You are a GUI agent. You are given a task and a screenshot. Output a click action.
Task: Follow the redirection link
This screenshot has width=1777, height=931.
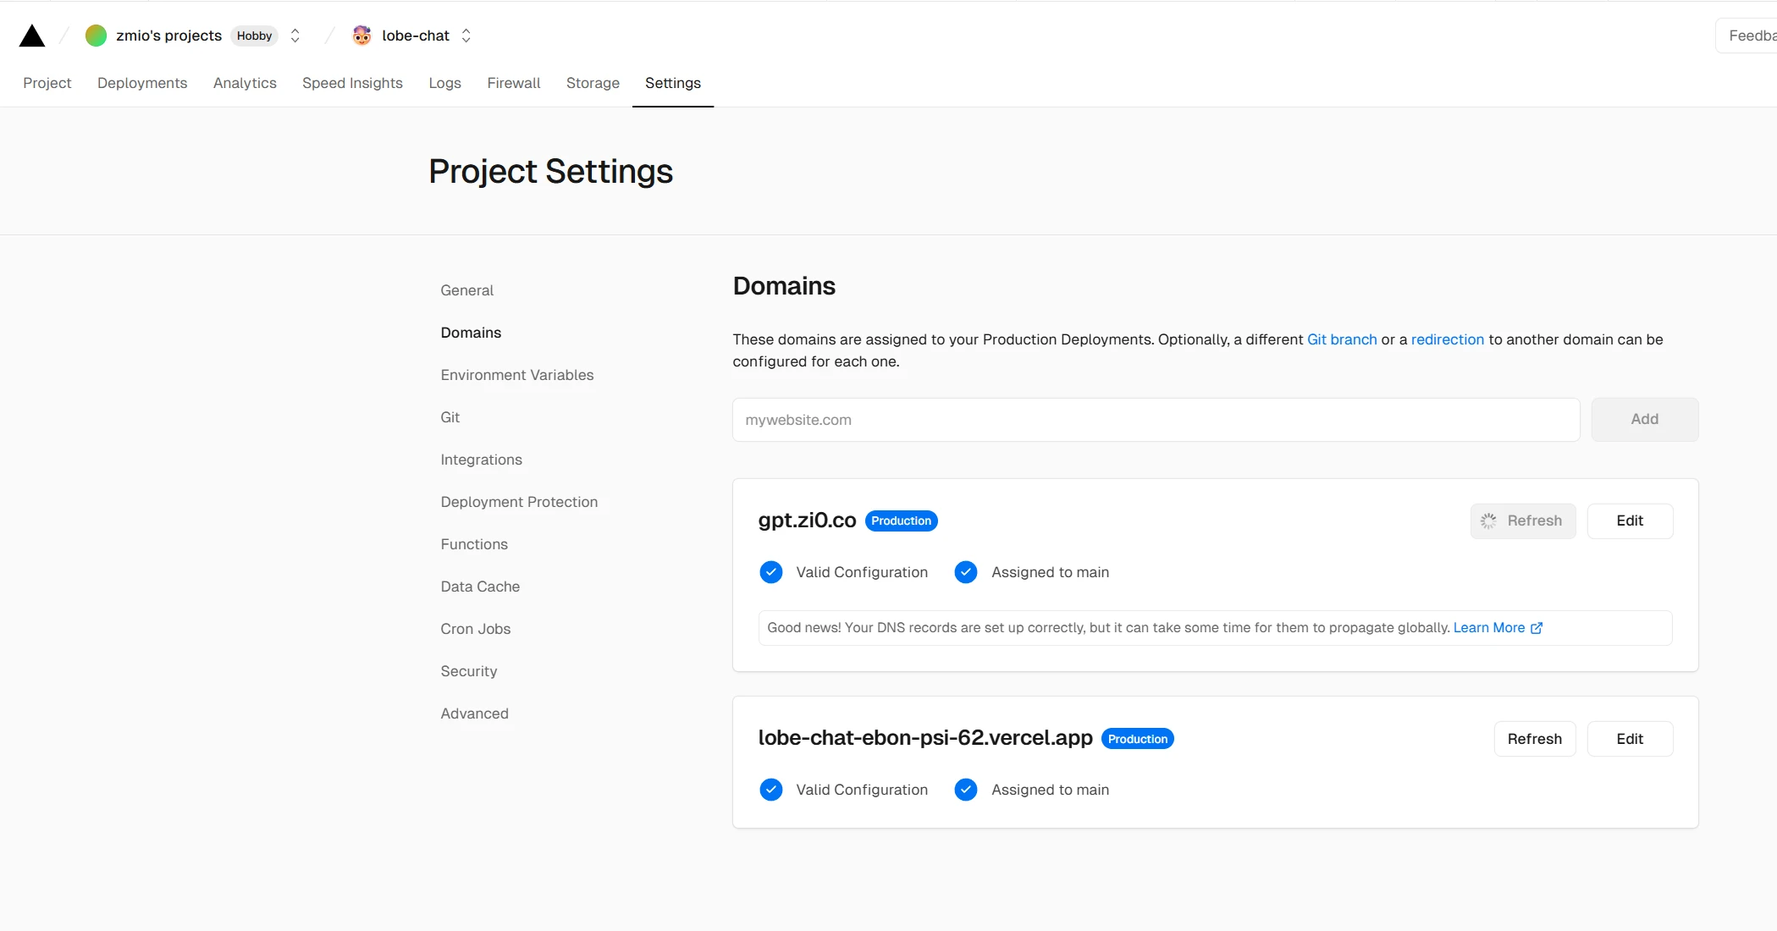click(x=1448, y=339)
